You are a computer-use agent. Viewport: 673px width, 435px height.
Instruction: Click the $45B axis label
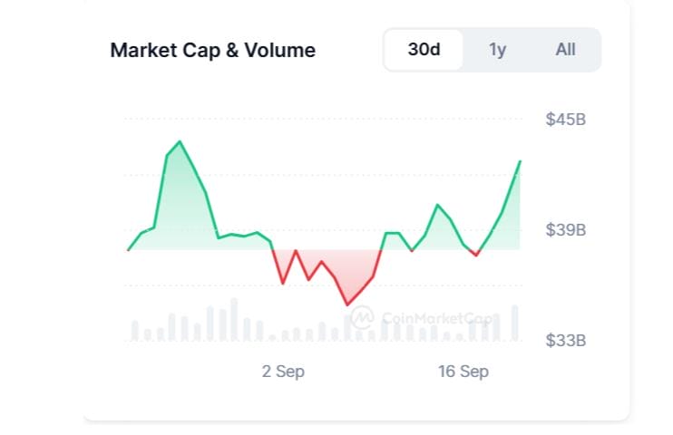click(566, 119)
